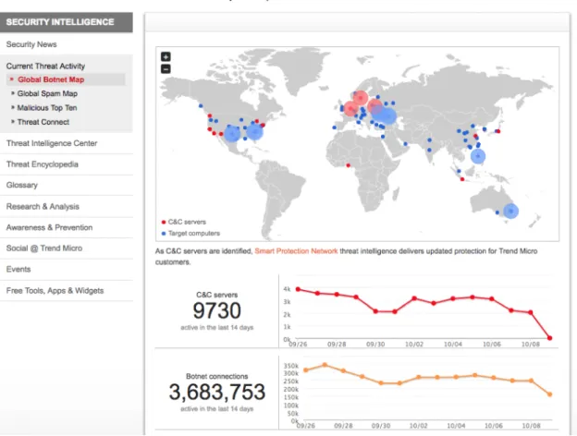Click the 4k label on C&C chart axis
577x436 pixels.
click(x=287, y=289)
